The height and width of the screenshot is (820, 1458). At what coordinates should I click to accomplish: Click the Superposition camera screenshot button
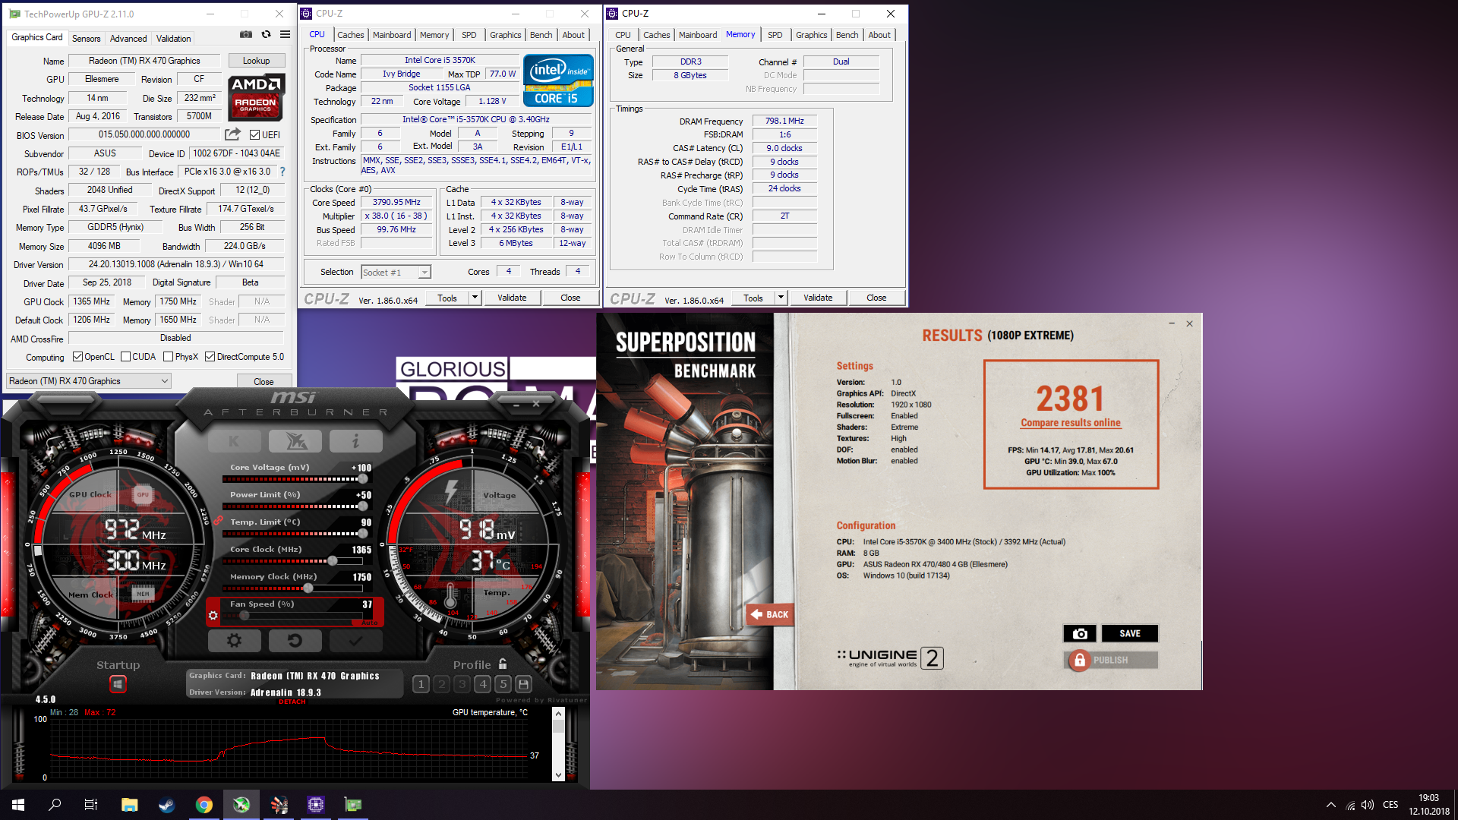[x=1080, y=633]
